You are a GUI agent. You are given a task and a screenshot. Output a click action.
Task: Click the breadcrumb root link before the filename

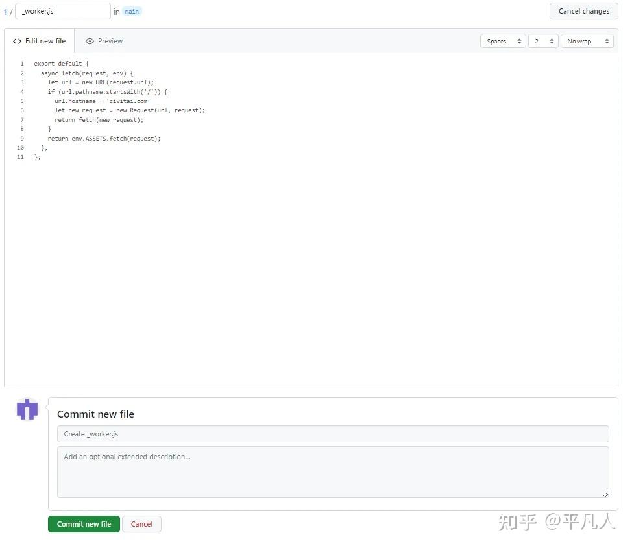coord(5,11)
